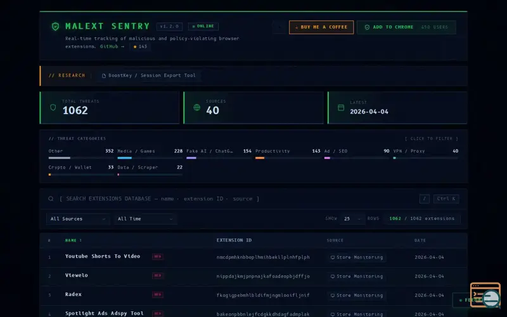
Task: Filter by Ad / SEO category
Action: tap(357, 154)
